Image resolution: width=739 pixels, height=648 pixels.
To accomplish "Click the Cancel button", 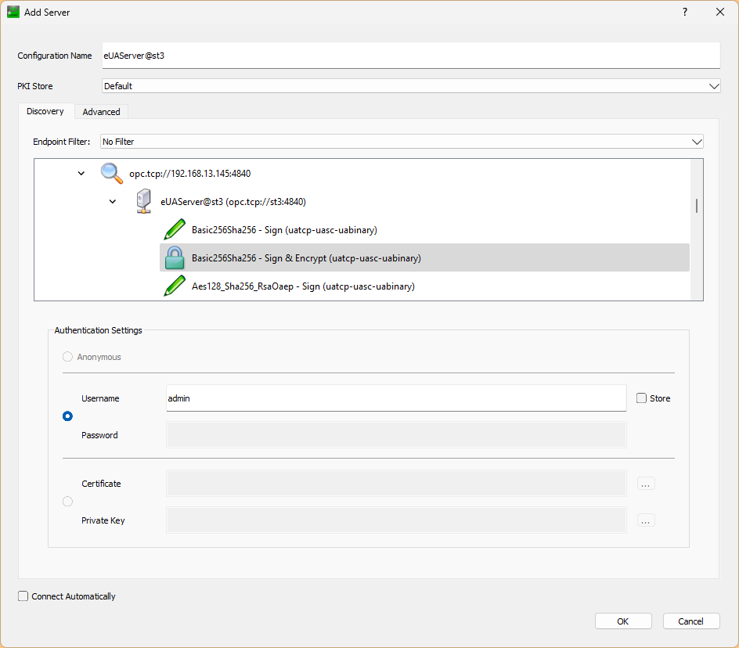I will coord(690,621).
